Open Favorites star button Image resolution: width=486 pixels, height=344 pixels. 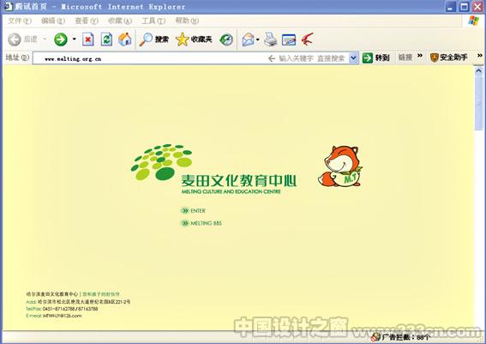pos(194,39)
